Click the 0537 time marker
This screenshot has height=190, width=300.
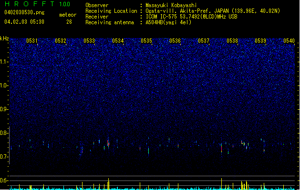click(x=204, y=41)
